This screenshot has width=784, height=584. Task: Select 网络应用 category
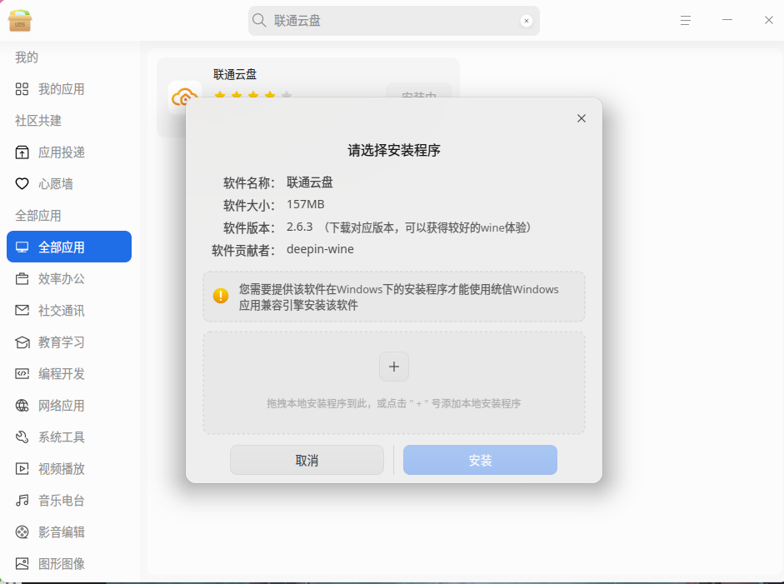69,406
